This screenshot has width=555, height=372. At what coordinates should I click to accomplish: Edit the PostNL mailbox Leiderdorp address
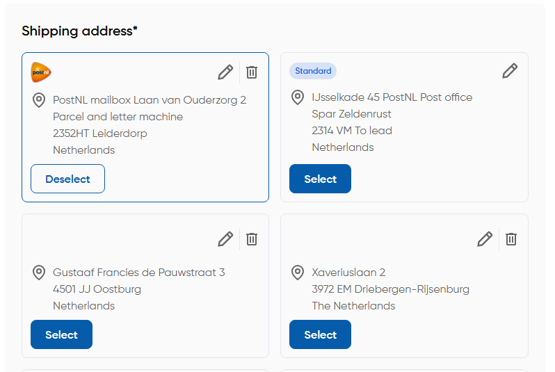coord(225,72)
